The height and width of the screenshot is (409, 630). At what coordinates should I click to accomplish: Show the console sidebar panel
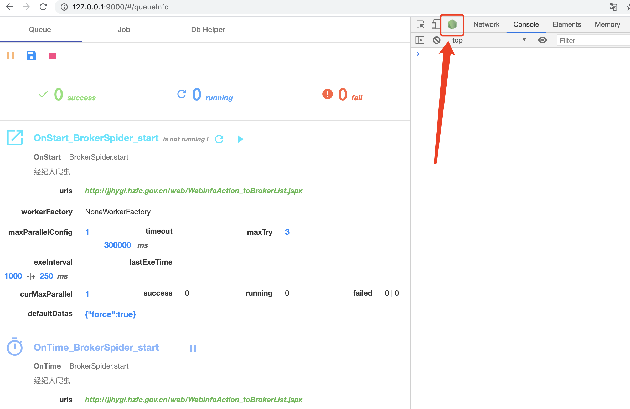[420, 40]
